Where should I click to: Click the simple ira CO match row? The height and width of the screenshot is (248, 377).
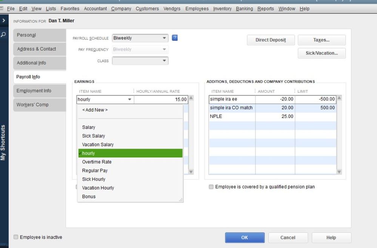(272, 108)
